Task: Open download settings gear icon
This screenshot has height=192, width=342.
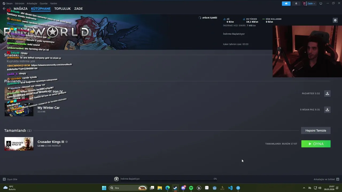Action: point(335,20)
